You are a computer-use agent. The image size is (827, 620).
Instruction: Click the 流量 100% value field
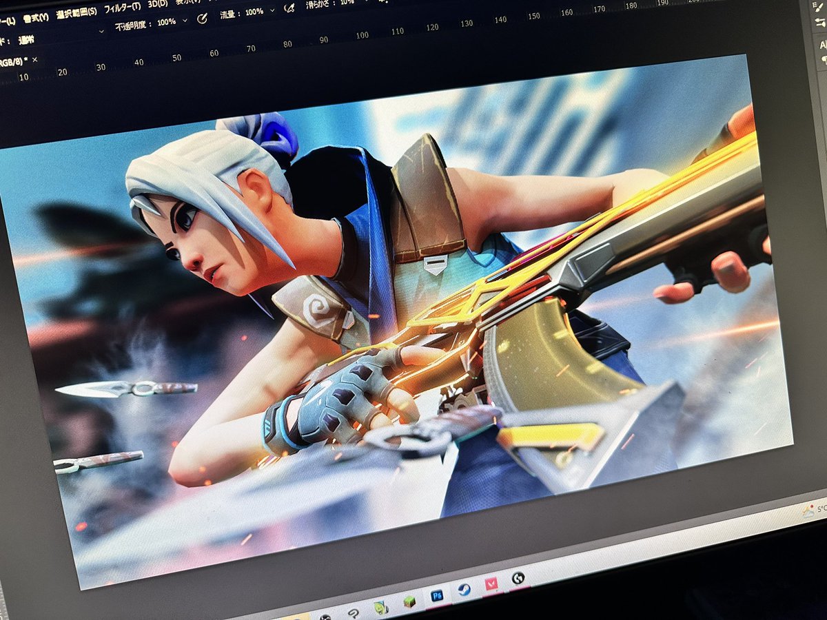pos(254,12)
